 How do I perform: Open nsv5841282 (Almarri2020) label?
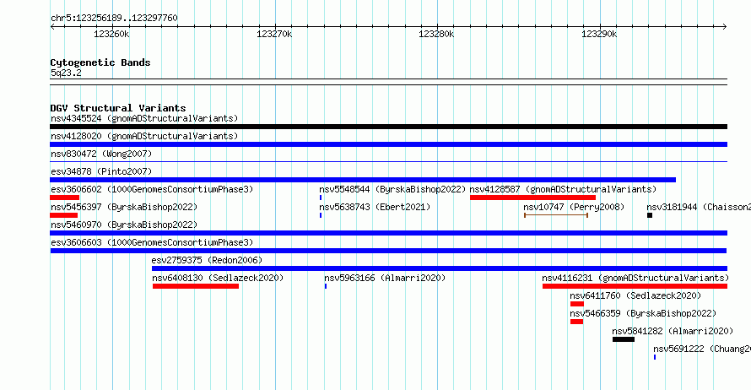(673, 331)
